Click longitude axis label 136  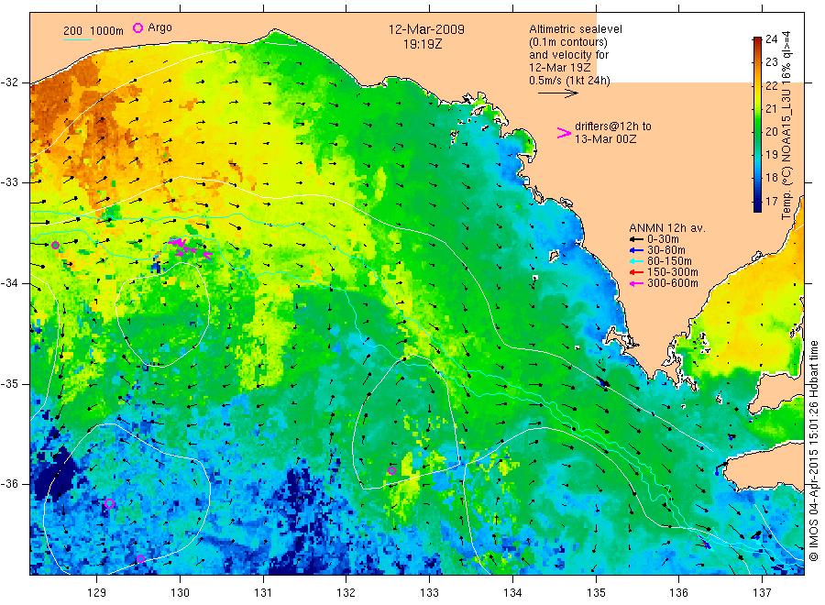point(678,593)
